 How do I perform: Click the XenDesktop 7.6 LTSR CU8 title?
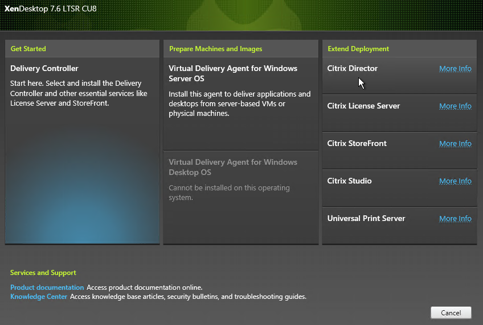tap(51, 9)
